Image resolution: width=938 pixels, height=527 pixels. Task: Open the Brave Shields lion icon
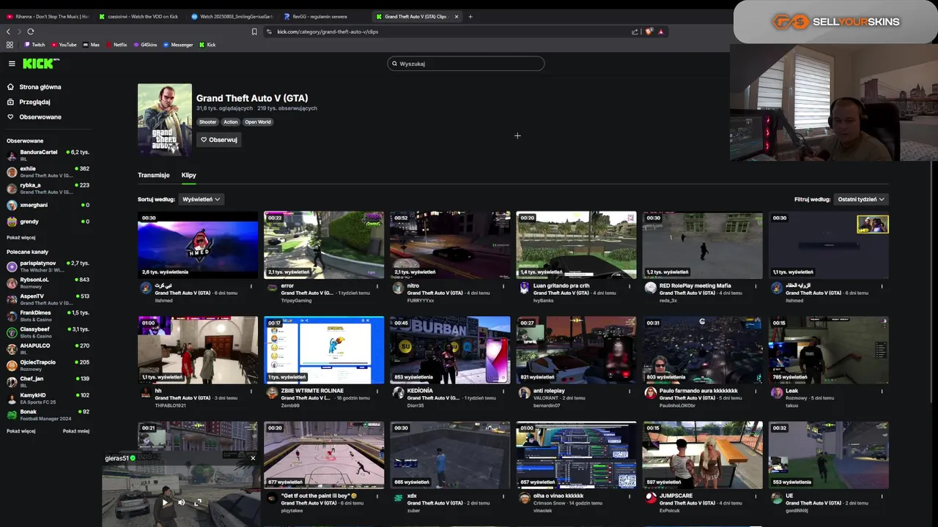tap(649, 31)
